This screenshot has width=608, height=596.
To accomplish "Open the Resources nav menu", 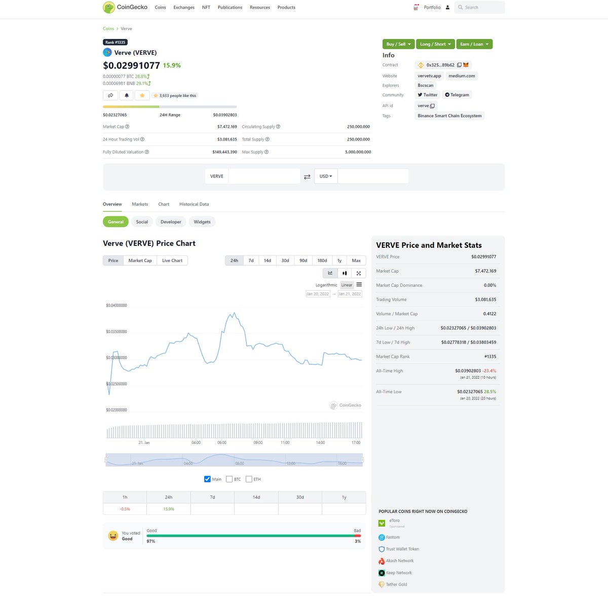I will coord(260,8).
